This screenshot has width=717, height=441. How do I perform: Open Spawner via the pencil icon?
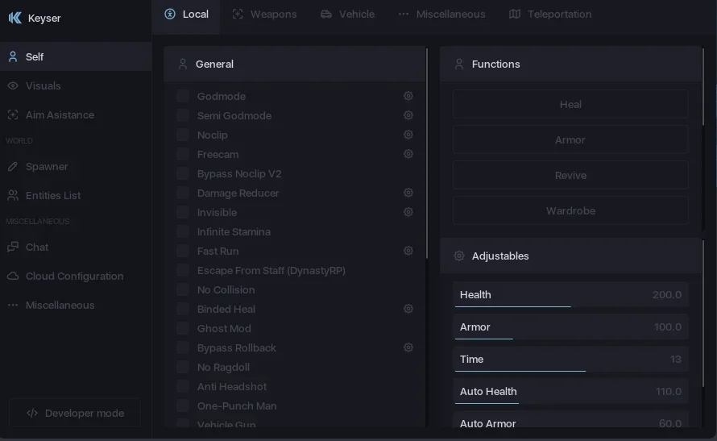tap(13, 167)
